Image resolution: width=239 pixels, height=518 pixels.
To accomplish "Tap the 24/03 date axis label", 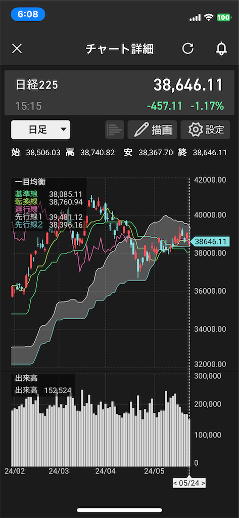I will (x=59, y=471).
